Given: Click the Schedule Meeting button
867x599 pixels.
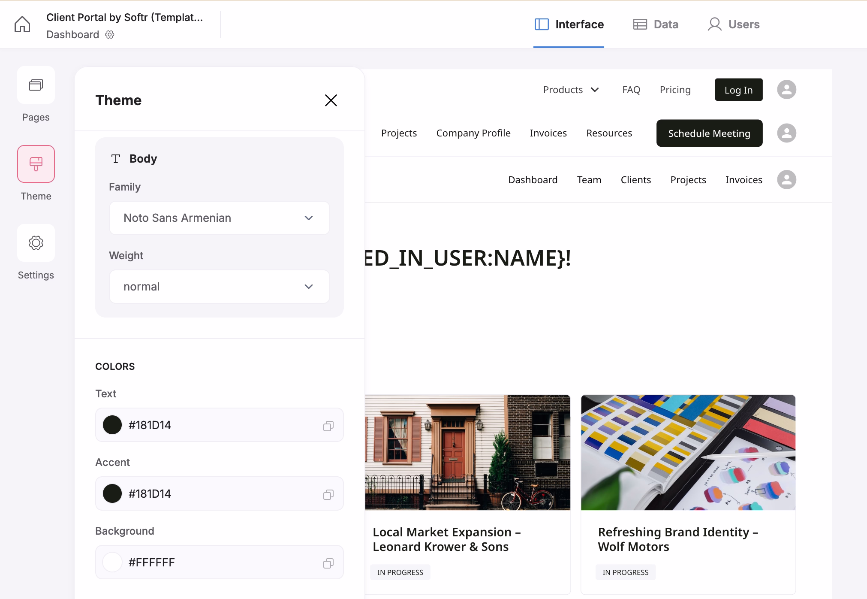Looking at the screenshot, I should point(709,133).
